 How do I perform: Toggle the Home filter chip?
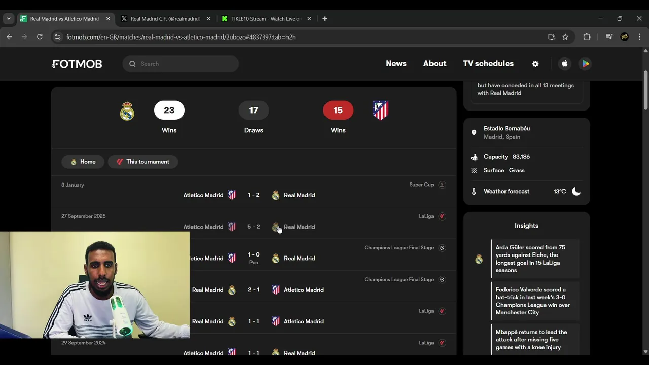(83, 162)
